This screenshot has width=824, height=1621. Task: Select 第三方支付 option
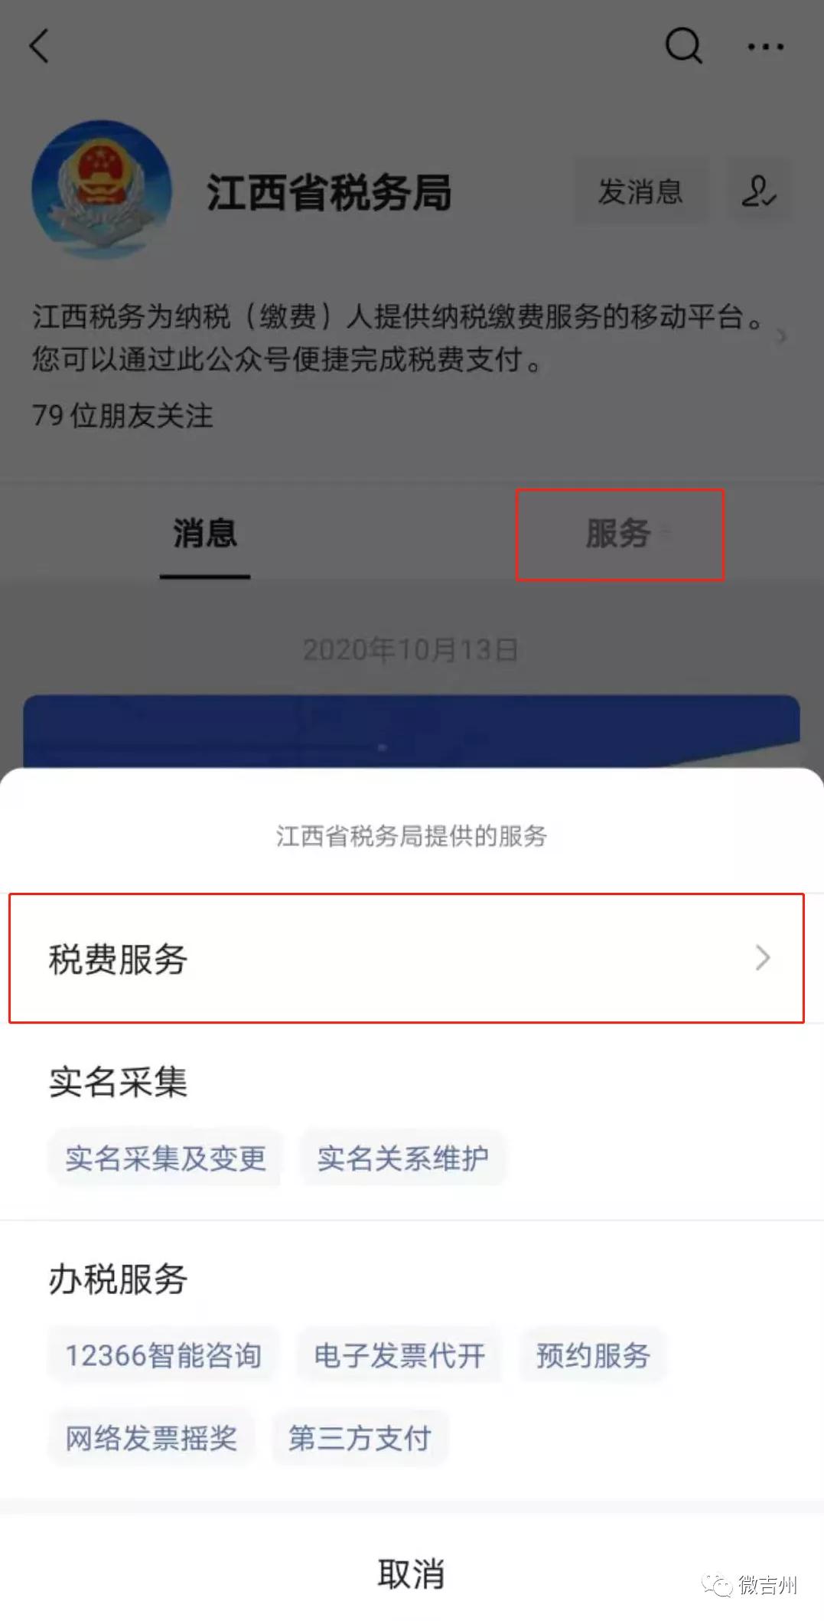pos(360,1438)
